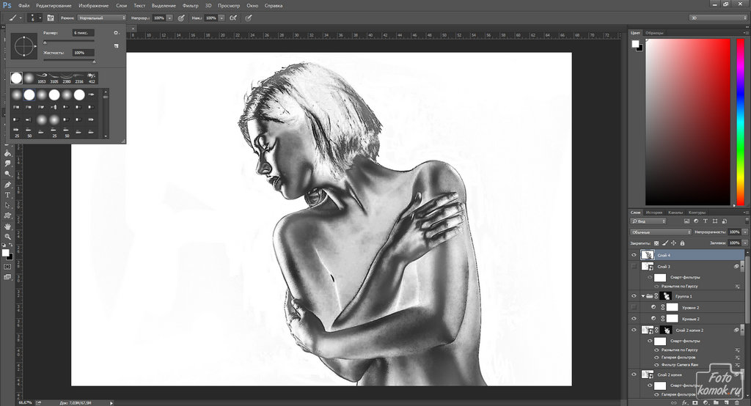Toggle Quick Mask mode icon
This screenshot has height=406, width=751.
(7, 267)
